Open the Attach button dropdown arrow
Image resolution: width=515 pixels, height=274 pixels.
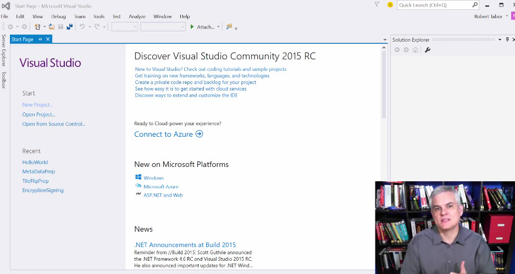tap(218, 27)
